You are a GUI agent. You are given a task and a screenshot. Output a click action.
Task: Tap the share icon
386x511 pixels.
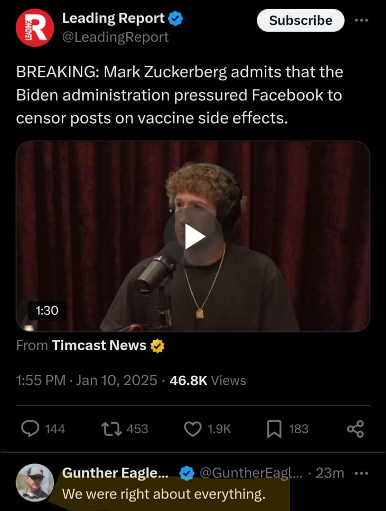(x=355, y=429)
